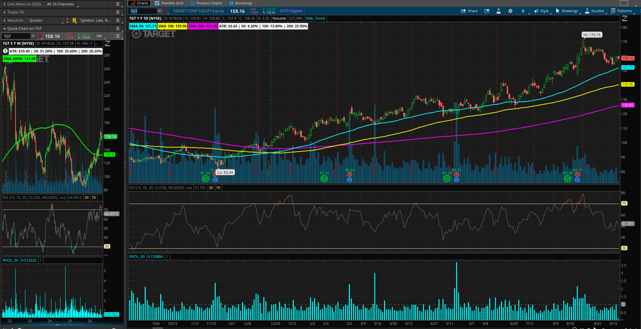Screen dimensions: 641x329
Task: Open the Patterns menu
Action: (621, 11)
